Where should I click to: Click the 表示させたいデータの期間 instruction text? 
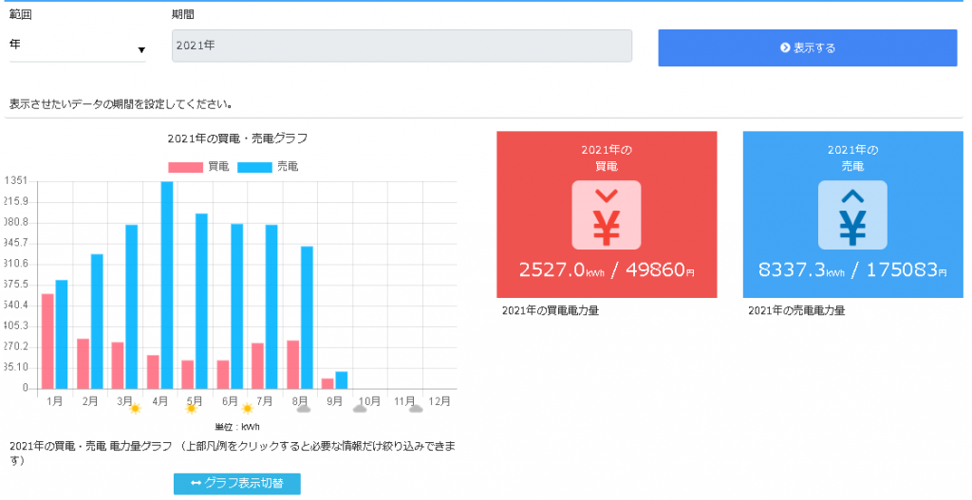121,104
